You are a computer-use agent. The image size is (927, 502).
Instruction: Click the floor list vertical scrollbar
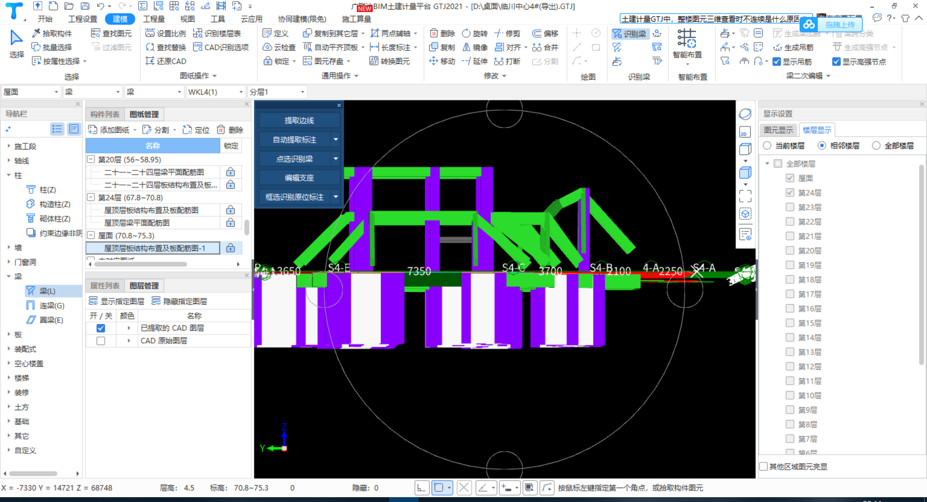(921, 265)
